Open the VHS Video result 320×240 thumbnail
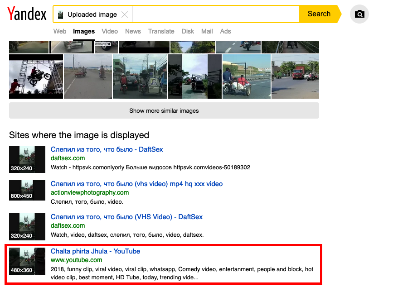The height and width of the screenshot is (287, 393). (27, 227)
